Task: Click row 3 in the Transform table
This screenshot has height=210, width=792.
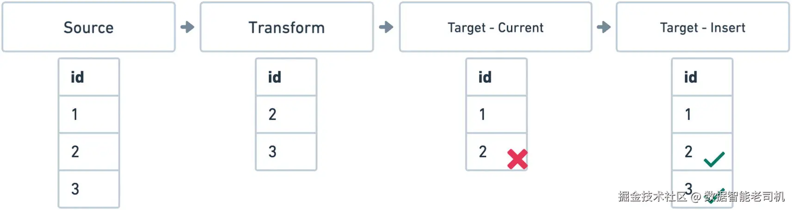Action: click(x=286, y=152)
